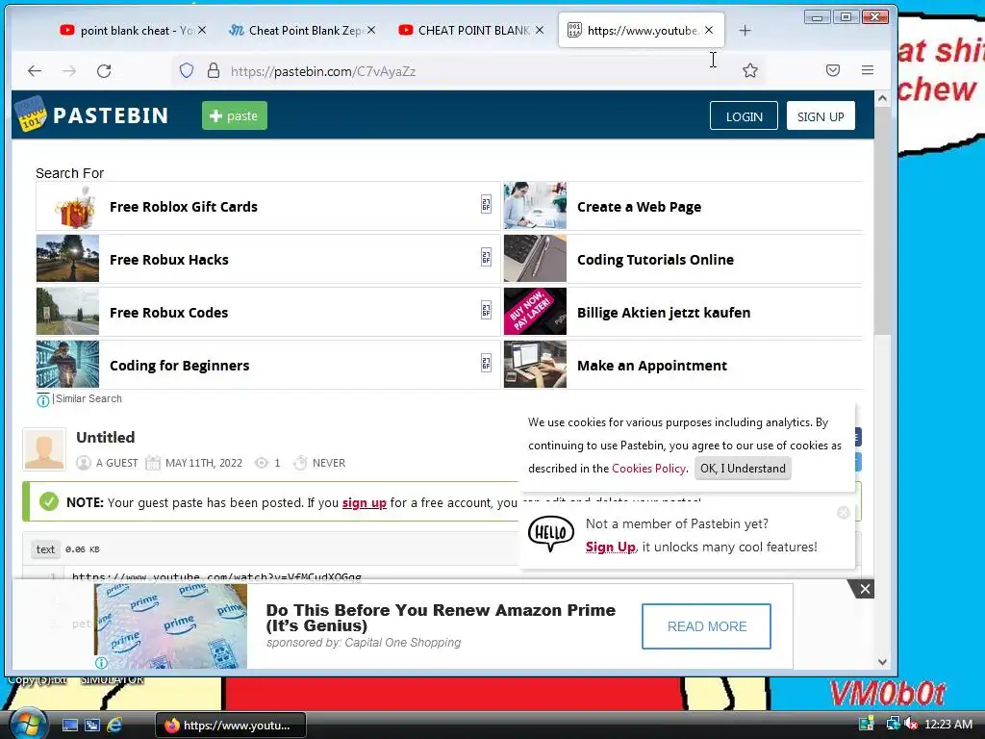
Task: Click the 'Untitled' paste title
Action: (x=106, y=438)
